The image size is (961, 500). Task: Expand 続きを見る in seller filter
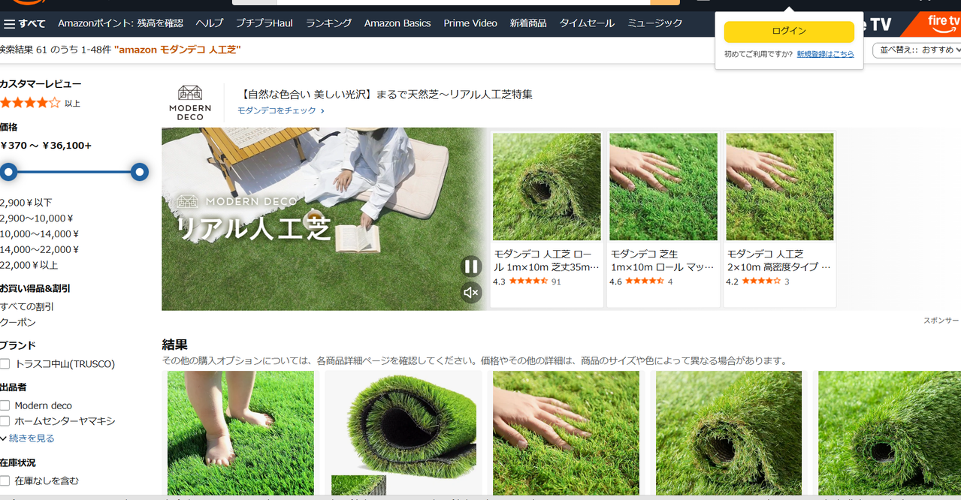coord(28,438)
